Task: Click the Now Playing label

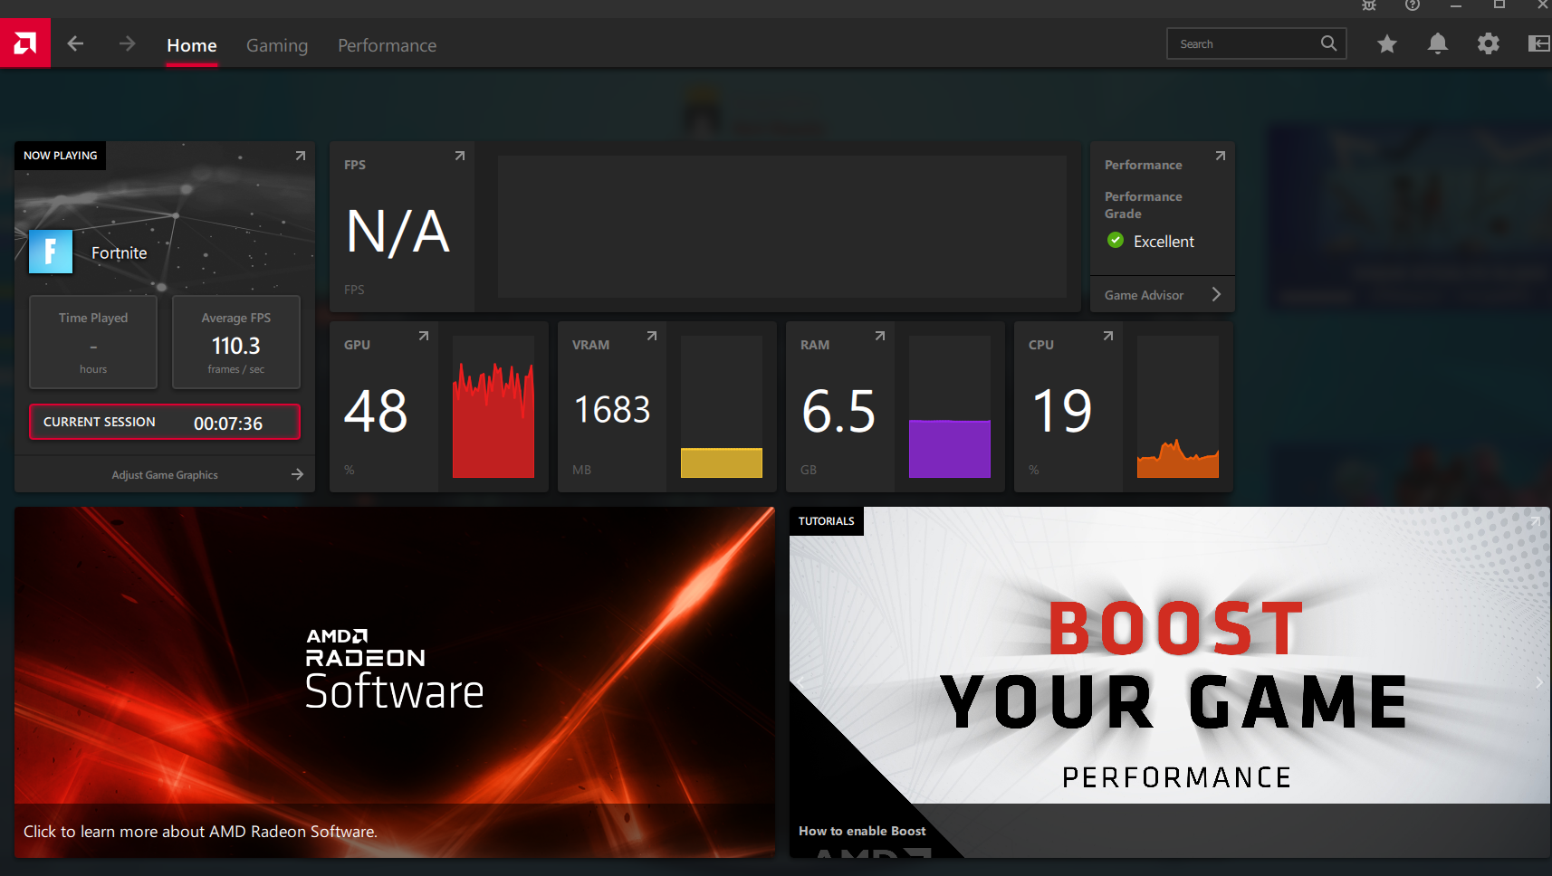Action: 61,156
